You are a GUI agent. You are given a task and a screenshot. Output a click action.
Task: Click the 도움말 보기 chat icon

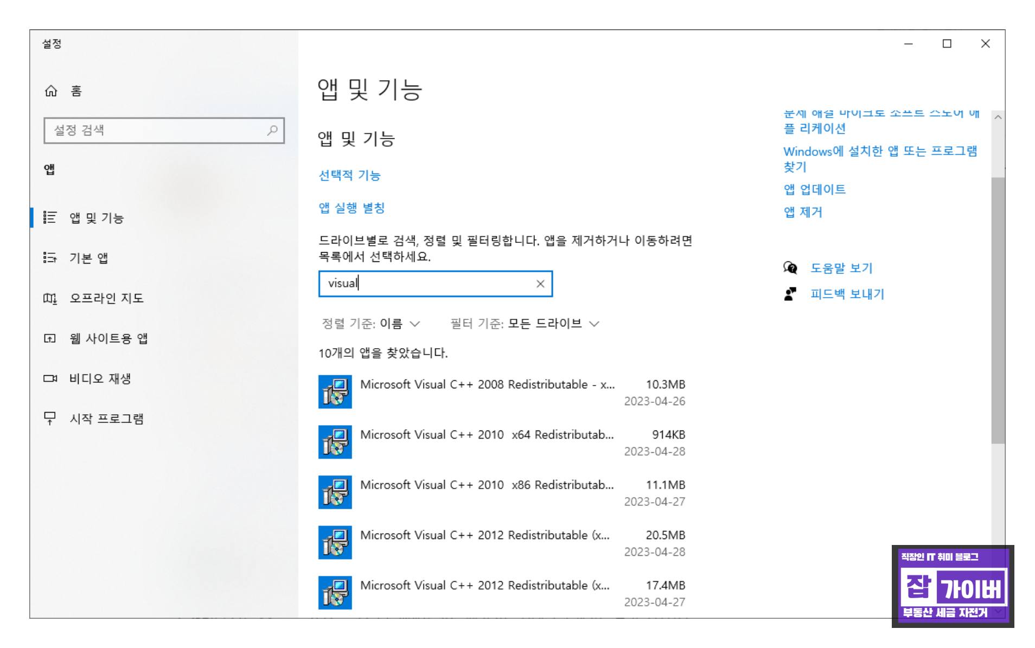790,268
